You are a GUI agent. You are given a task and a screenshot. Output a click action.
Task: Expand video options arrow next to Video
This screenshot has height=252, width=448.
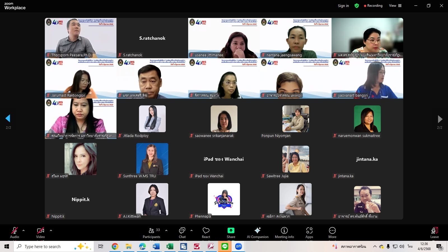pyautogui.click(x=51, y=230)
